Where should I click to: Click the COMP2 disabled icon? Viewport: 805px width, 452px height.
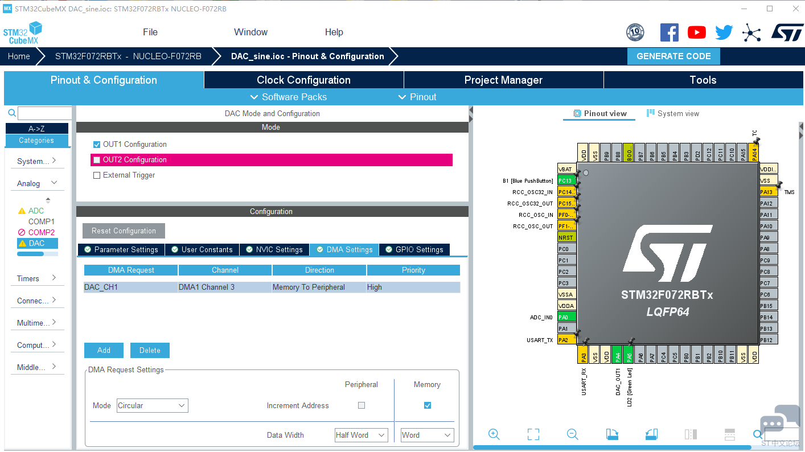[x=22, y=232]
